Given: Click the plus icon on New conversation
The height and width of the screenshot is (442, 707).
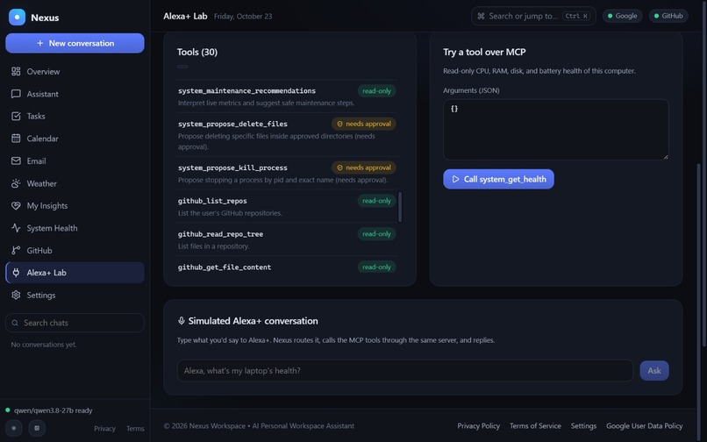Looking at the screenshot, I should click(x=40, y=43).
